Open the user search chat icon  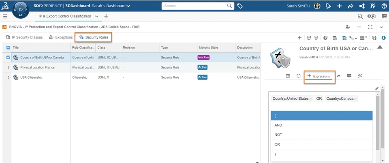(360, 16)
